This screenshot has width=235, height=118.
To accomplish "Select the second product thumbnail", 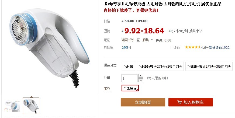I will tap(31, 106).
